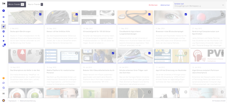This screenshot has height=103, width=227.
Task: Click the blue plus add icon
Action: pos(4,11)
